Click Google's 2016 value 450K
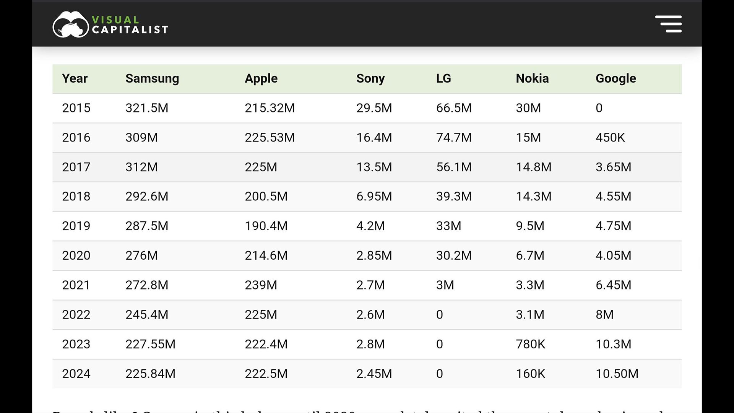734x413 pixels. pyautogui.click(x=610, y=137)
